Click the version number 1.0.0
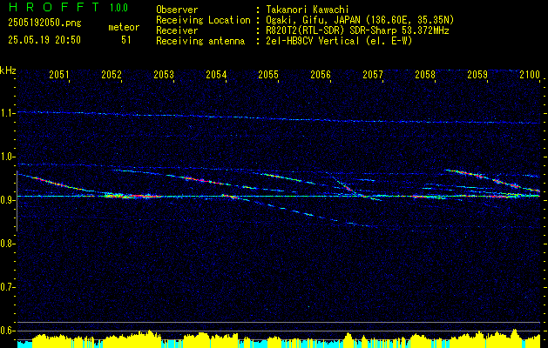The image size is (548, 348). click(x=118, y=8)
